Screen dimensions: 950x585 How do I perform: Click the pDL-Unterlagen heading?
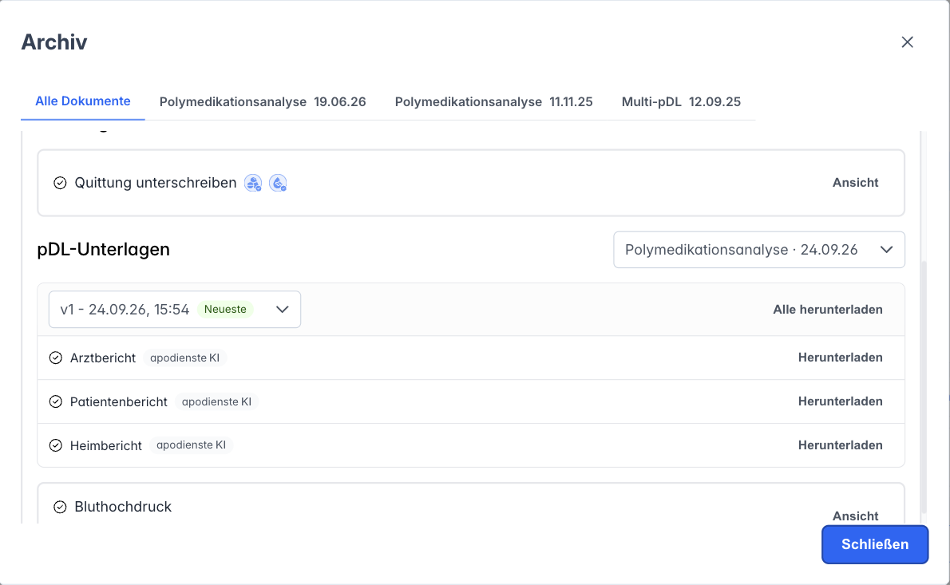[104, 250]
